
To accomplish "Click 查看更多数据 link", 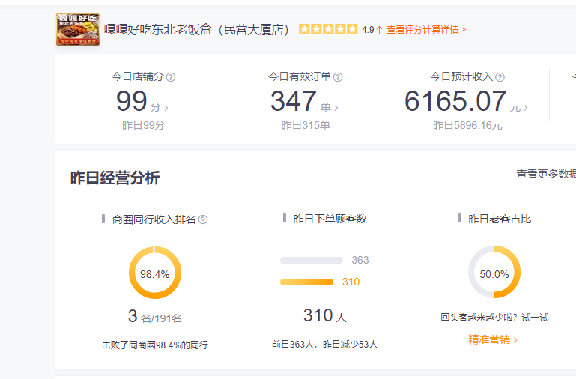I will 546,174.
